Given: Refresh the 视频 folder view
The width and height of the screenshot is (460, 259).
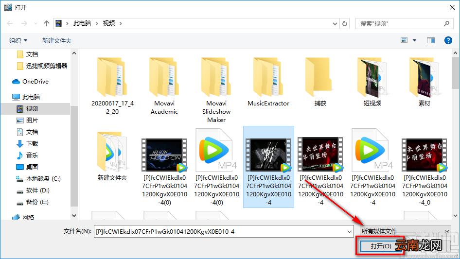Looking at the screenshot, I should click(345, 23).
